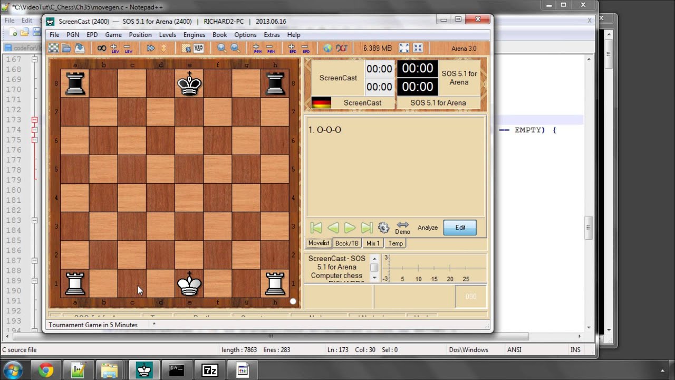Click the German flag next to ScreenCast

321,102
